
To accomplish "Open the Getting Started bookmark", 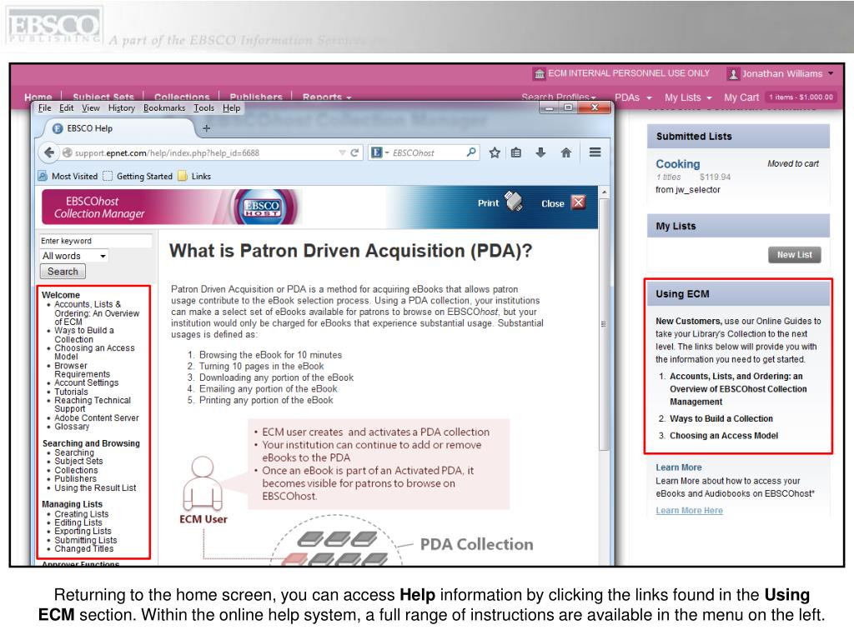I will pyautogui.click(x=138, y=177).
